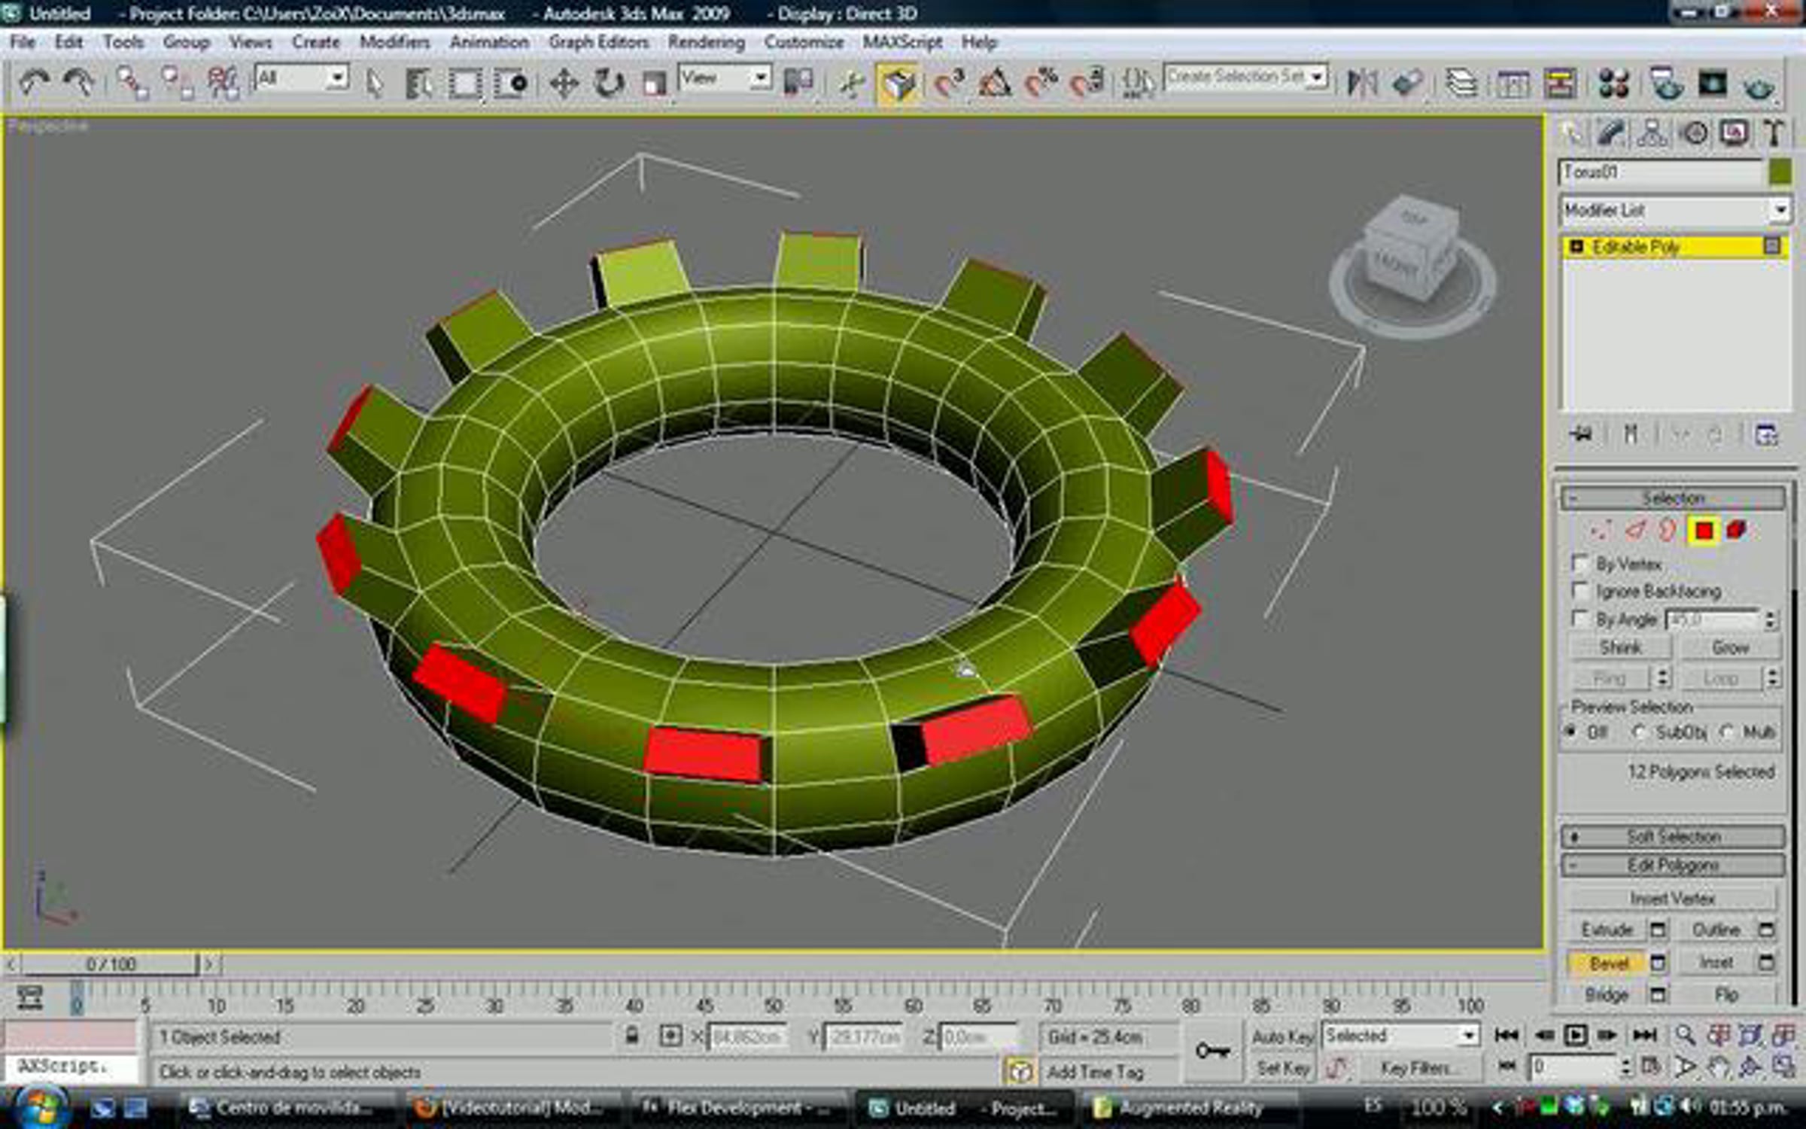This screenshot has height=1129, width=1806.
Task: Open the Modifiers menu
Action: 394,42
